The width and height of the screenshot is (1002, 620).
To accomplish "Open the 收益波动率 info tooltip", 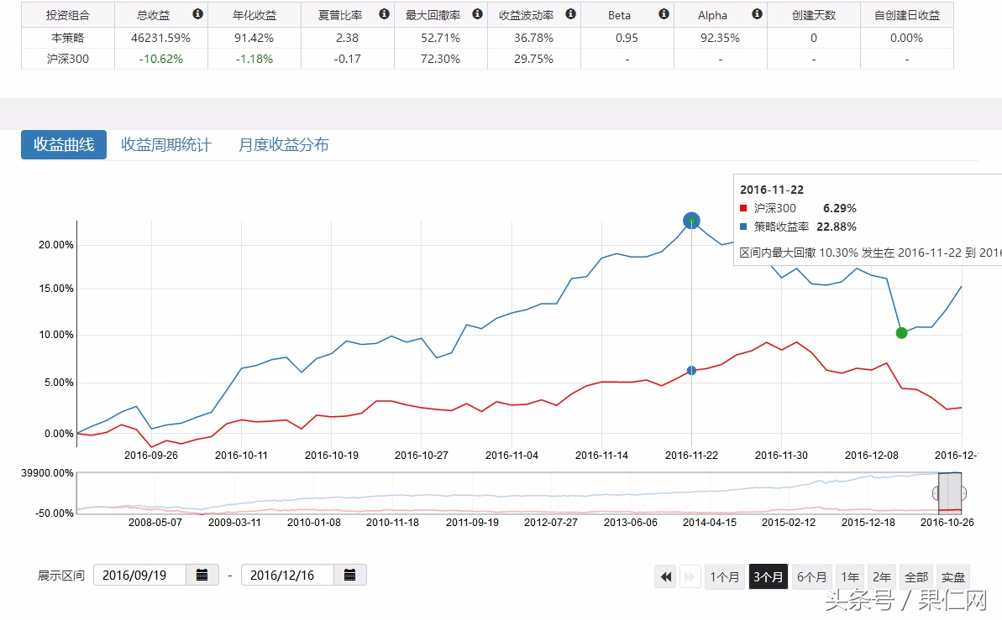I will click(569, 13).
